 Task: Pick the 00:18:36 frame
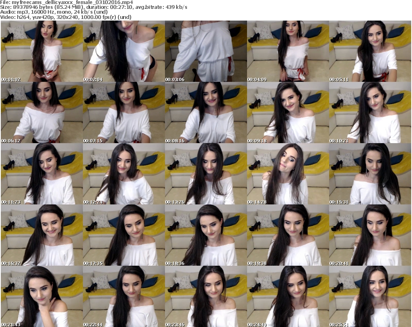[x=206, y=235]
